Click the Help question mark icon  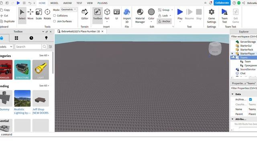(x=234, y=3)
